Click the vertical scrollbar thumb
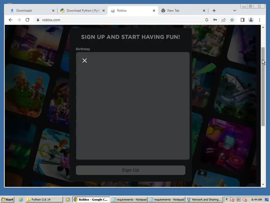The width and height of the screenshot is (270, 203). tap(263, 86)
